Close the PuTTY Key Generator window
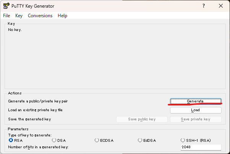230x154 pixels. [221, 6]
